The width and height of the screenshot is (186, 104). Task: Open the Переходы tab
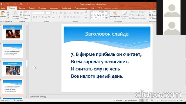(x=42, y=8)
